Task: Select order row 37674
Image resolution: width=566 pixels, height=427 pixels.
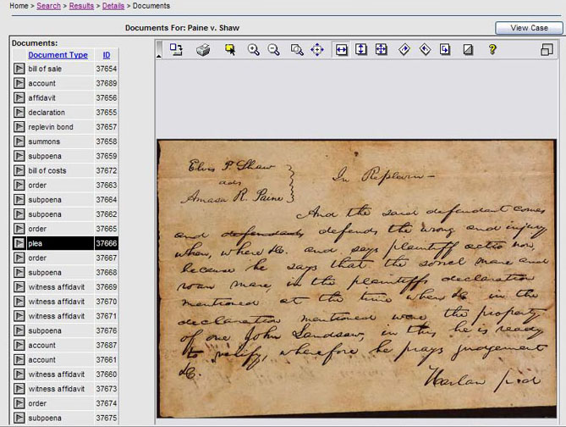Action: tap(65, 403)
